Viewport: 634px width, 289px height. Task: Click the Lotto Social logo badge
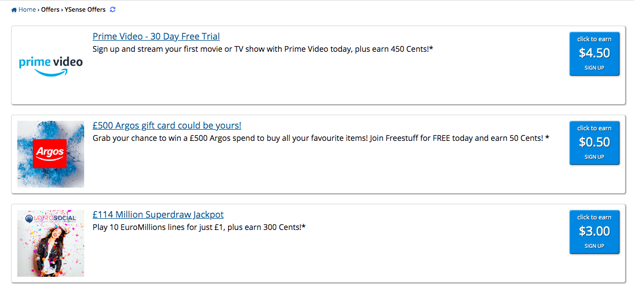point(51,218)
